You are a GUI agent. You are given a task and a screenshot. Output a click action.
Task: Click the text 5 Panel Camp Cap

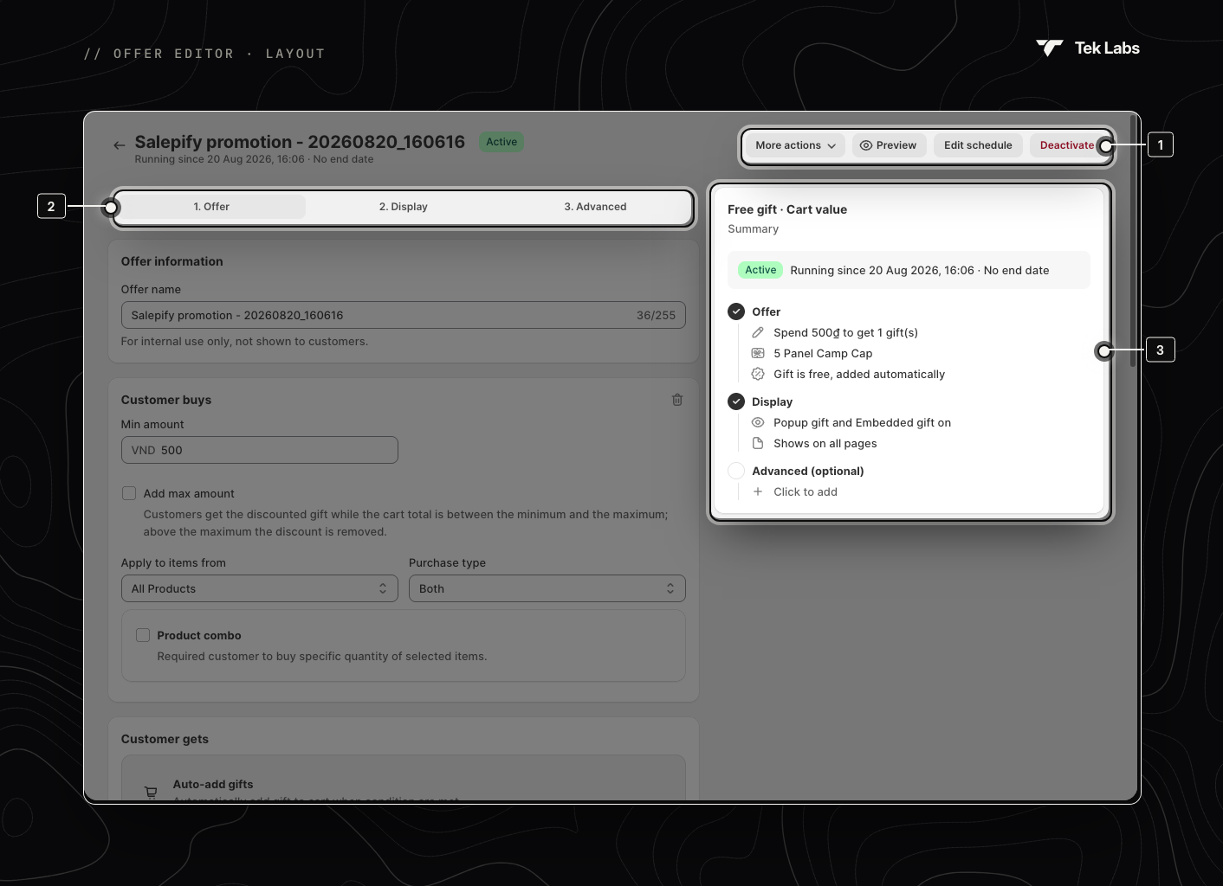coord(823,353)
